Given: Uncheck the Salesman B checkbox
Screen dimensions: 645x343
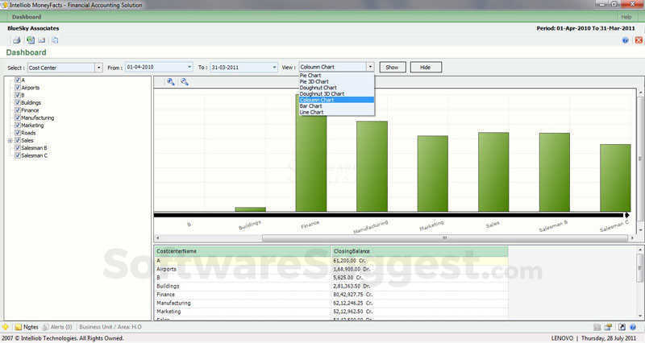Looking at the screenshot, I should [x=18, y=147].
